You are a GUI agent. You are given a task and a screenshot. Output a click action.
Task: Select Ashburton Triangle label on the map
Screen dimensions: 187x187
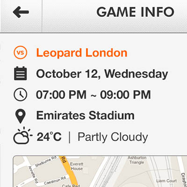pos(137,160)
